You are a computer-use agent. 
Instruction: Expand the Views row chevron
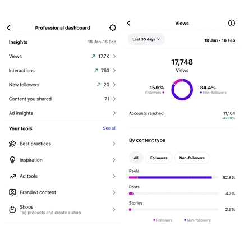click(x=114, y=56)
